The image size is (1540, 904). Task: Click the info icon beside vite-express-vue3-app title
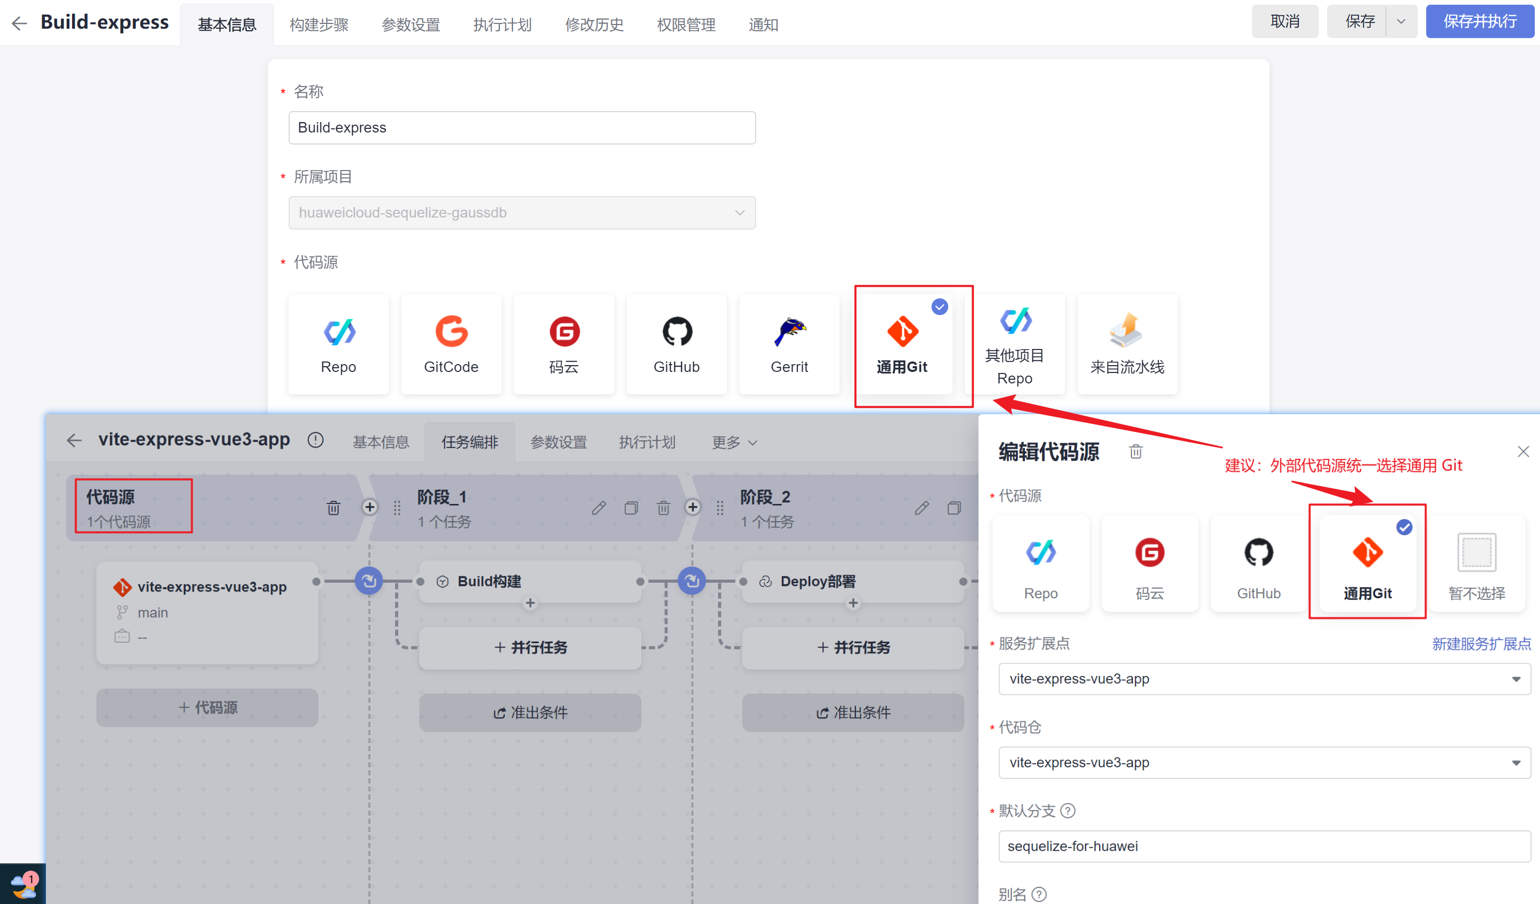315,440
